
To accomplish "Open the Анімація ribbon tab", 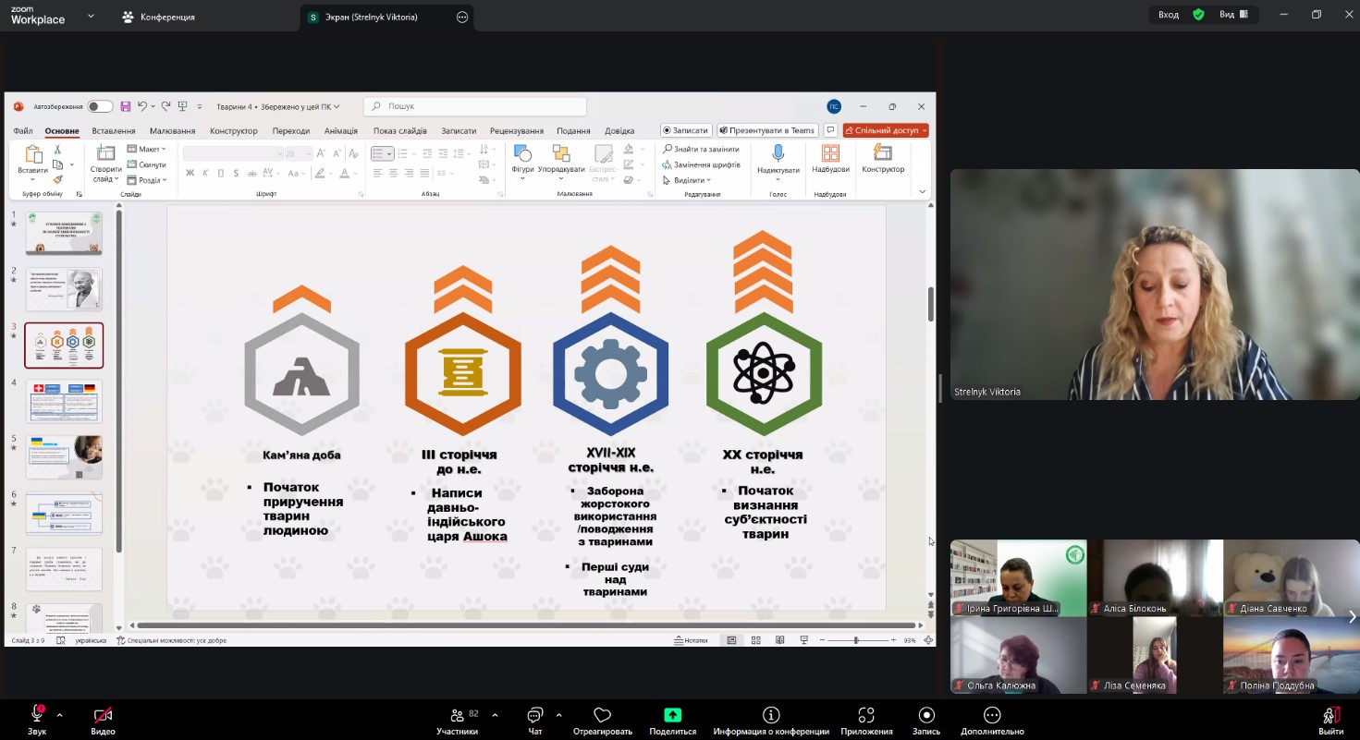I will pos(341,131).
